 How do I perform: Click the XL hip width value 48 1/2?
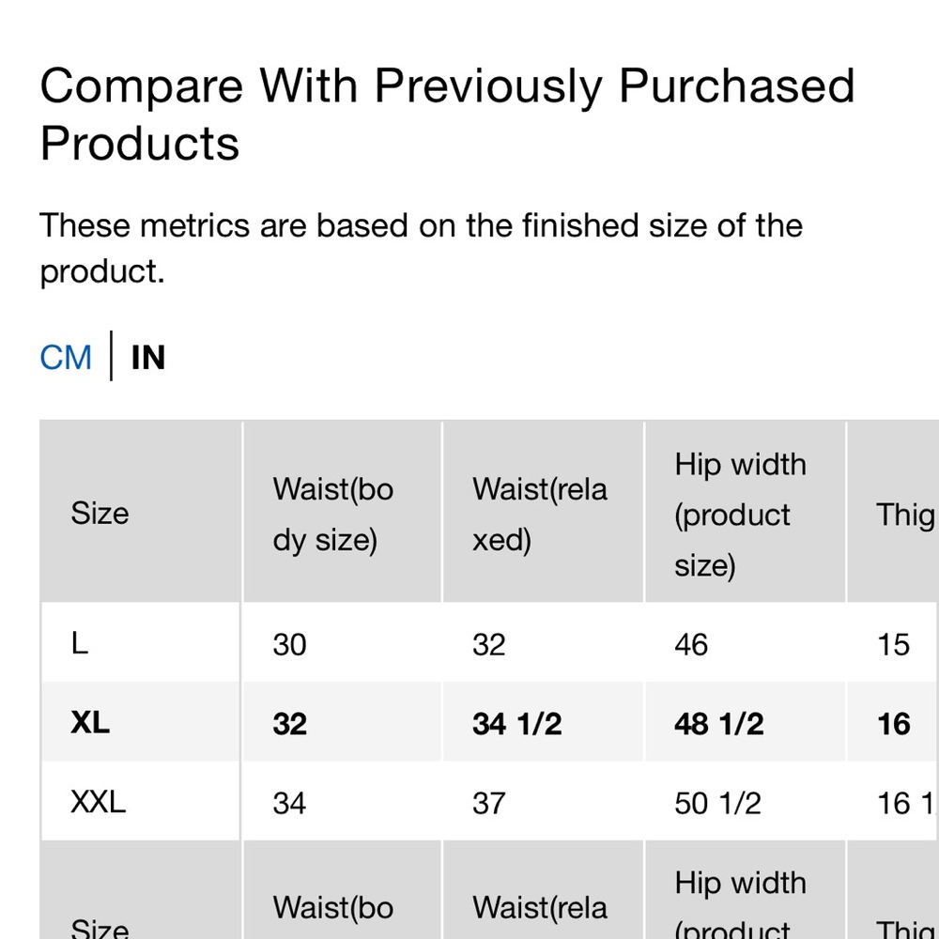tap(718, 723)
